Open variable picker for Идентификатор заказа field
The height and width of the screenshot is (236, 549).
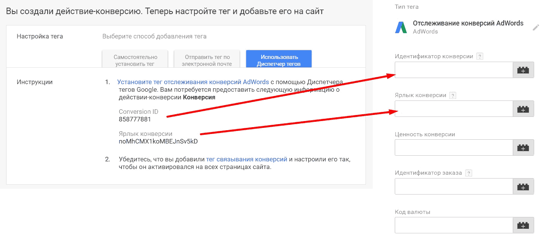coord(523,187)
